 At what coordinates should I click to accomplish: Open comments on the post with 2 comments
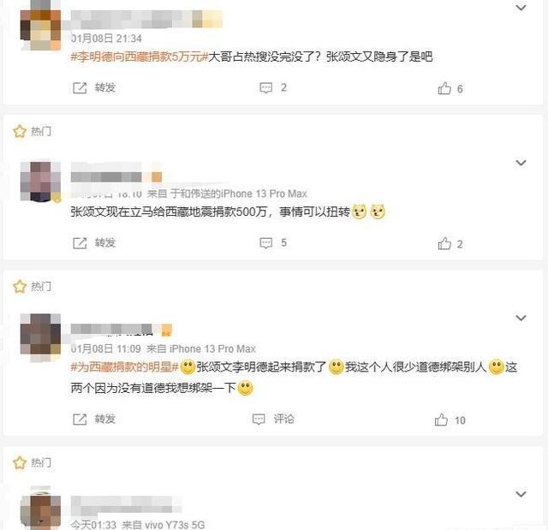click(273, 87)
